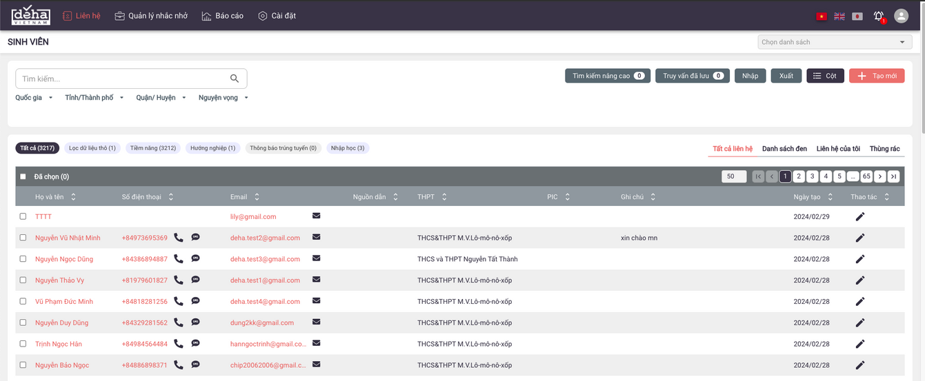Click the notification bell icon

[x=878, y=16]
